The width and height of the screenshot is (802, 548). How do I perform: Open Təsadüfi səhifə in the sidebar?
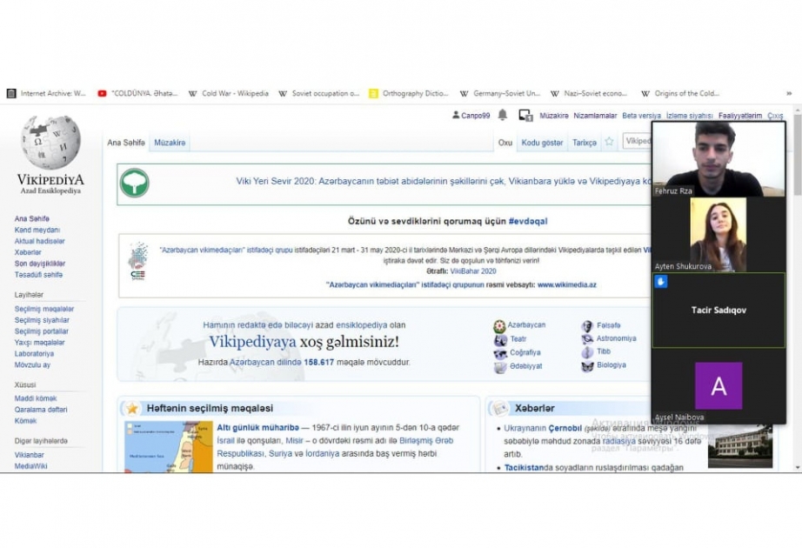click(x=38, y=275)
